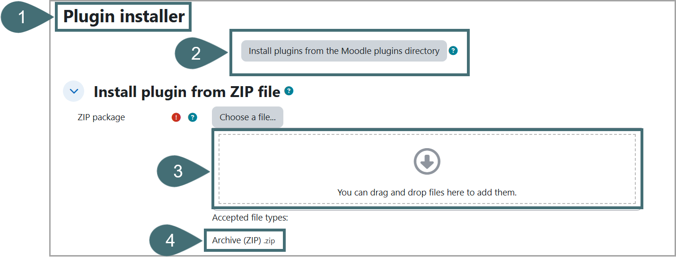Screen dimensions: 676x257
Task: Click the numbered callout marker 1
Action: [21, 17]
